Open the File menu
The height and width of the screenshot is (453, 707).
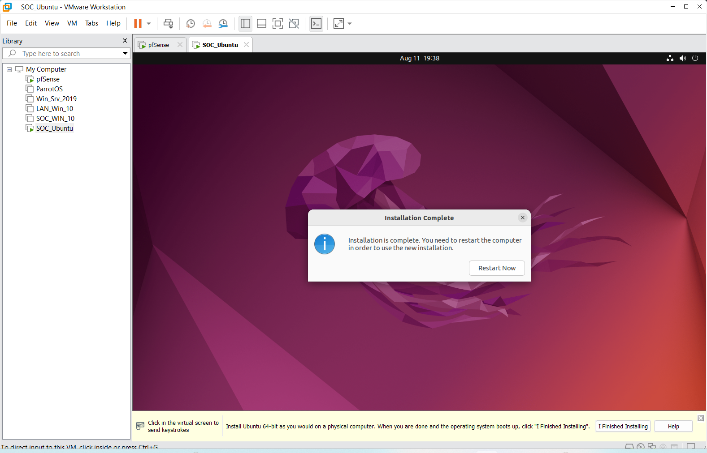pyautogui.click(x=12, y=23)
